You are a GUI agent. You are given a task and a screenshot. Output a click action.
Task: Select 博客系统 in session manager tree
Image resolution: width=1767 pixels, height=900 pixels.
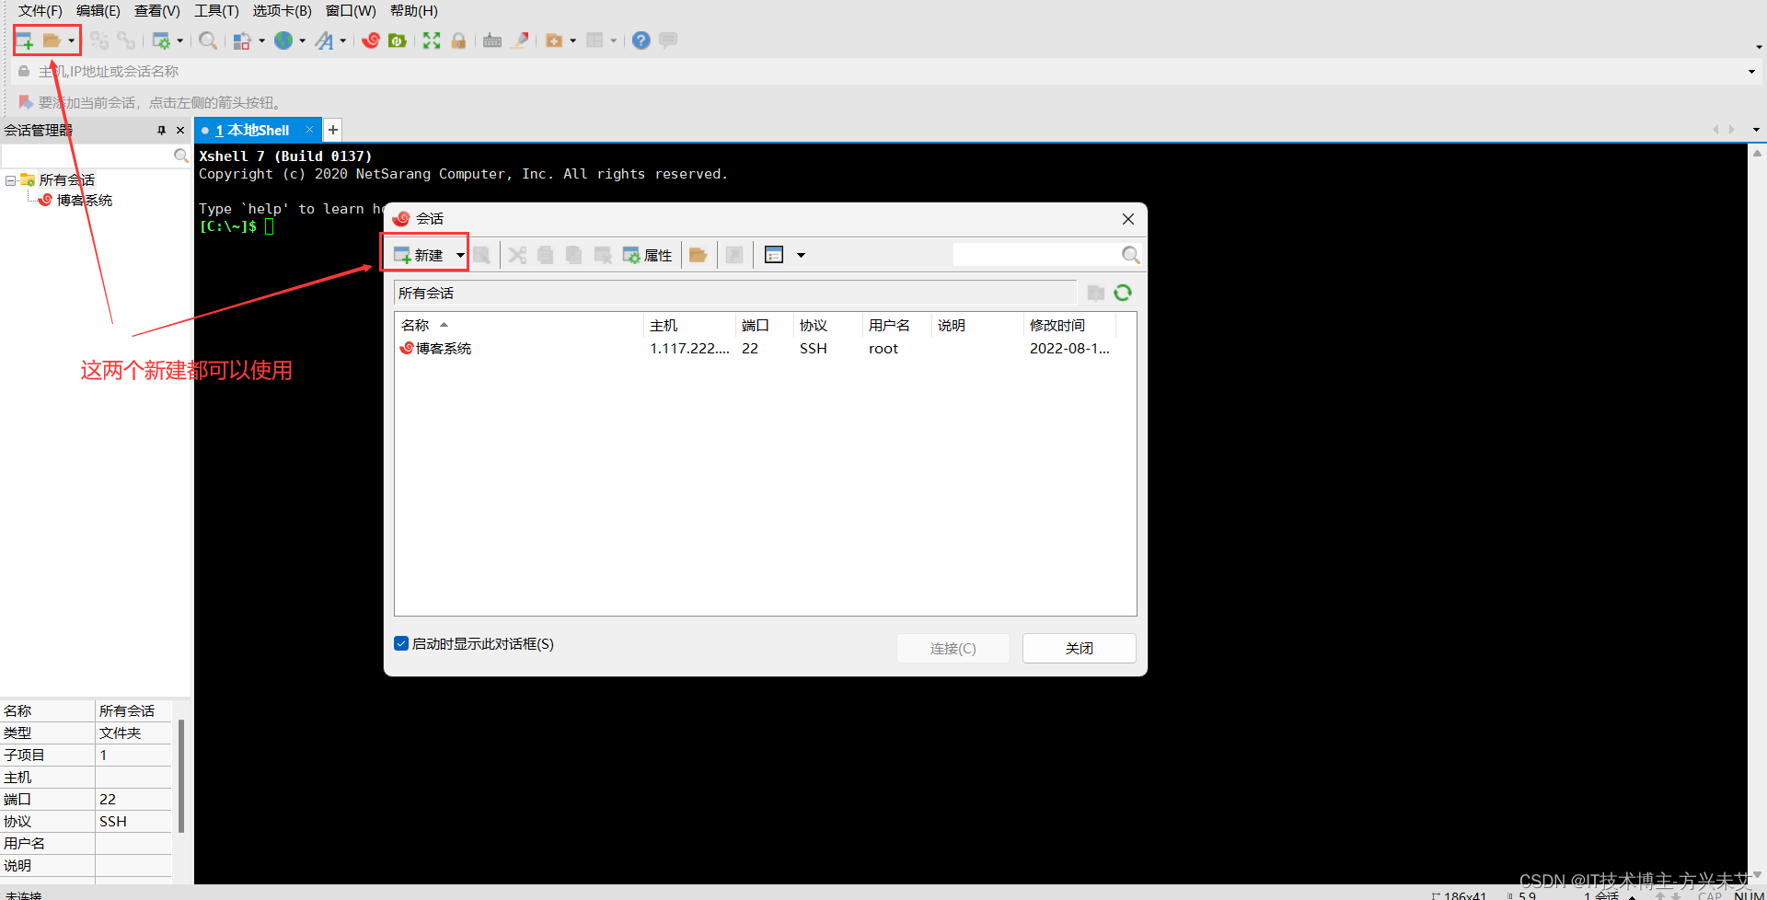click(x=84, y=200)
